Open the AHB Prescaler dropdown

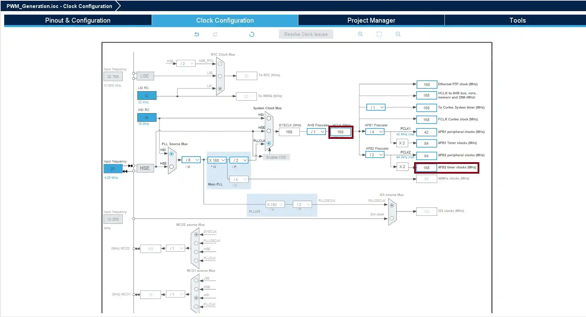[316, 132]
